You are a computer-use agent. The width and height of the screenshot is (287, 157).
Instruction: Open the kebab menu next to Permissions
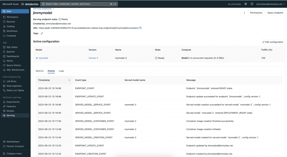click(244, 13)
